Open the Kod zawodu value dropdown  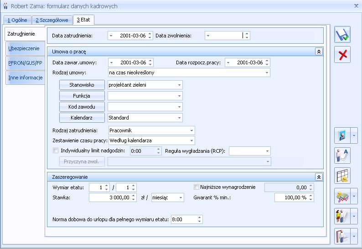point(179,107)
